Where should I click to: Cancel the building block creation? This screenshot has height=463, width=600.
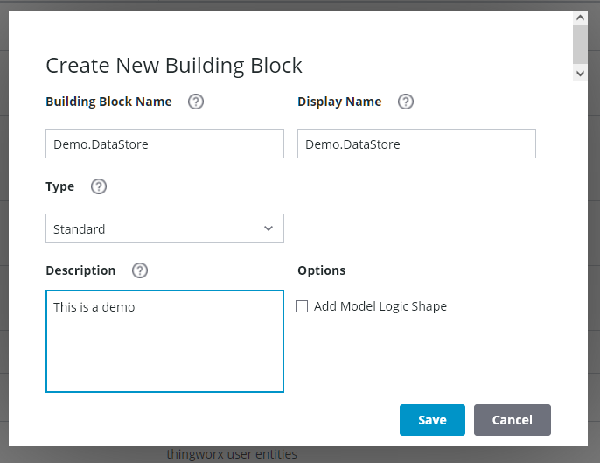(x=513, y=420)
